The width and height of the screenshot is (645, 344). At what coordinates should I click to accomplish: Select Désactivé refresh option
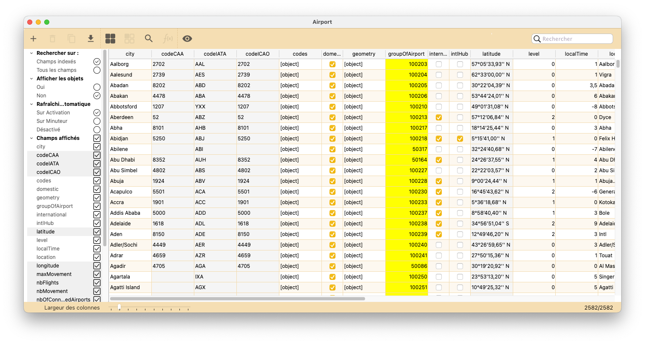(97, 130)
